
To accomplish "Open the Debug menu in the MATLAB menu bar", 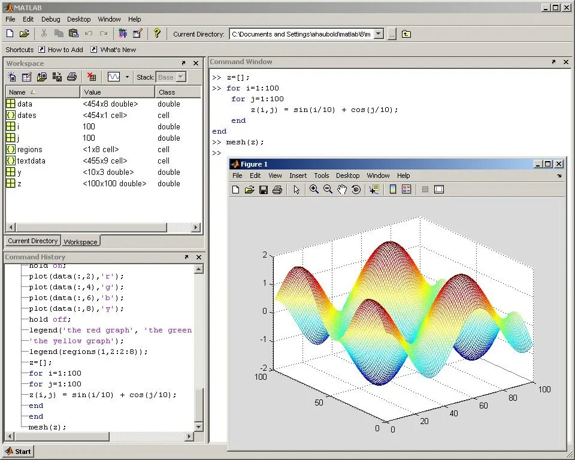I will coord(50,19).
